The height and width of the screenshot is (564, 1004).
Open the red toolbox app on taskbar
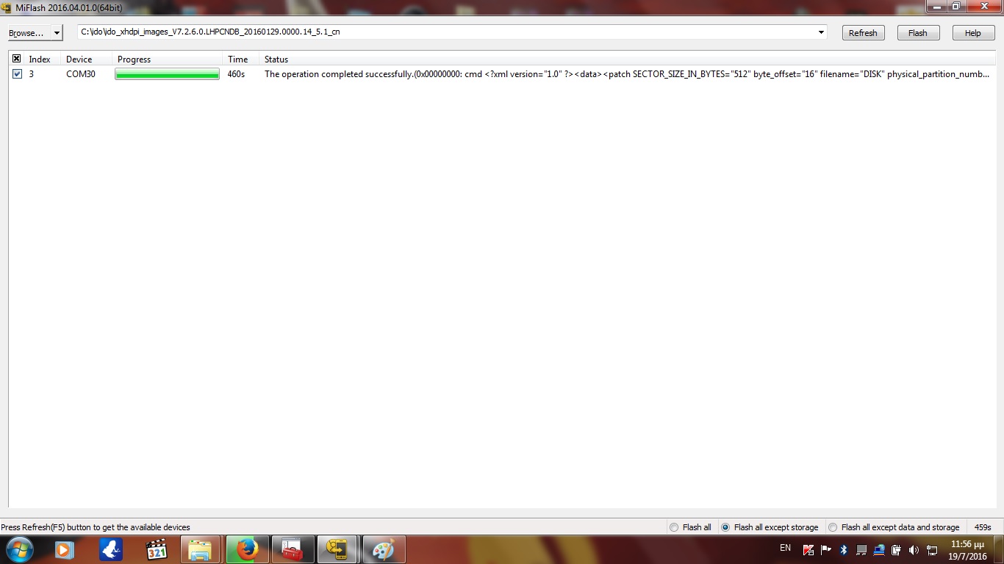[293, 549]
